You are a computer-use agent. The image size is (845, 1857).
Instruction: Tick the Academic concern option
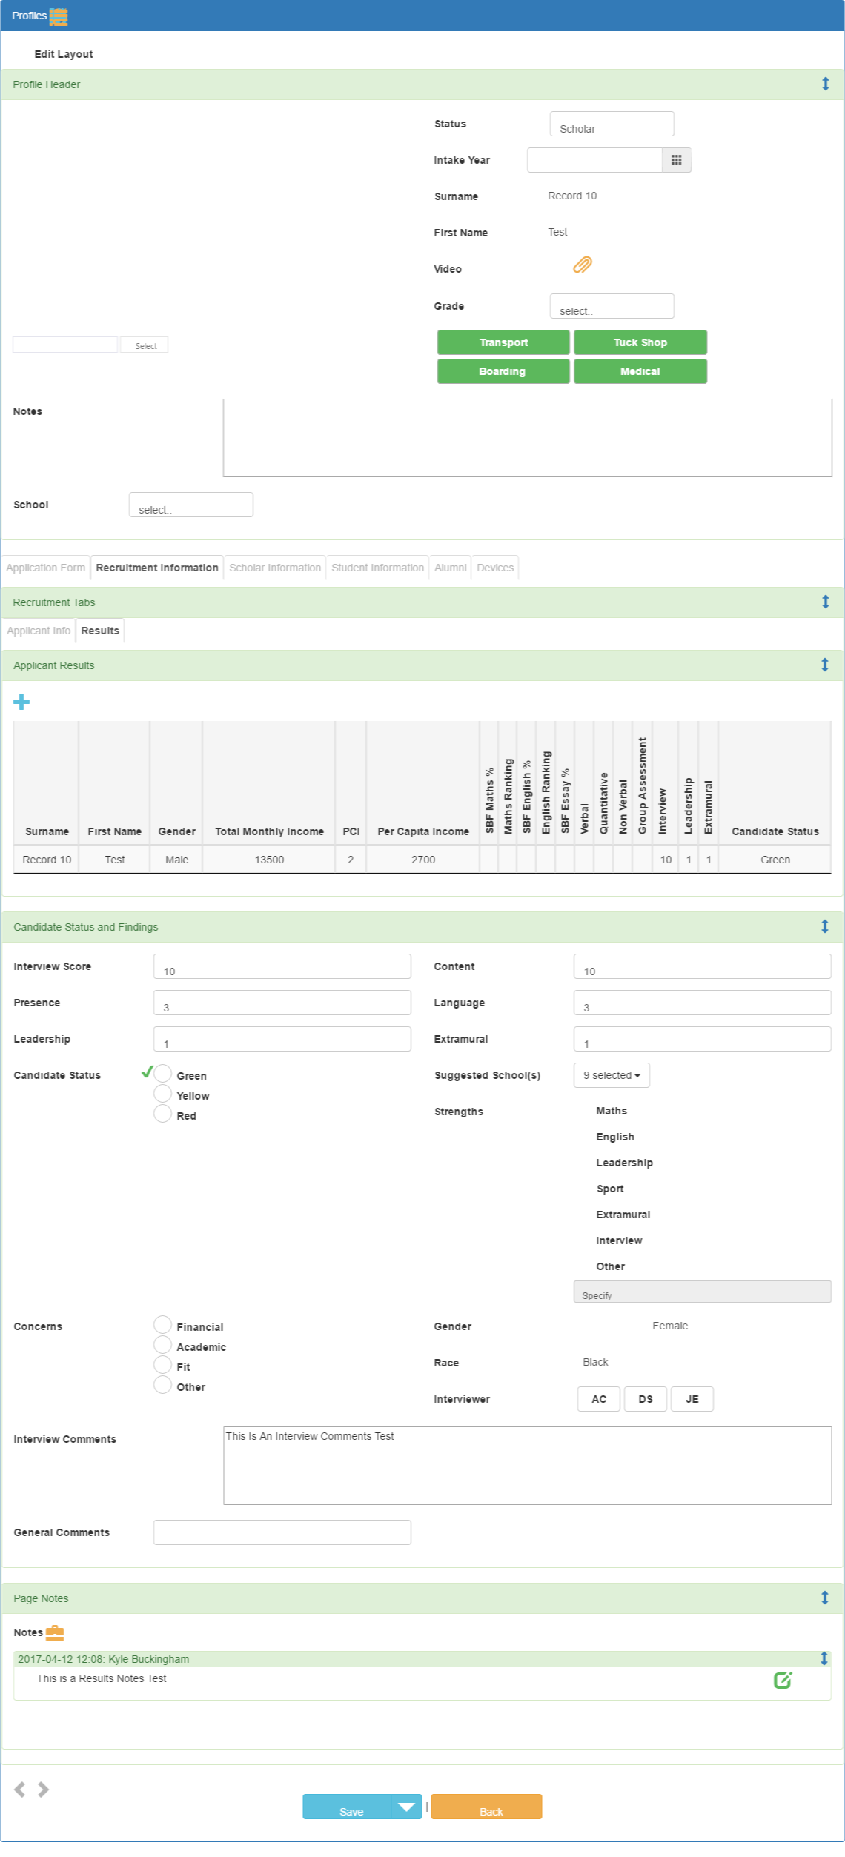pos(163,1345)
